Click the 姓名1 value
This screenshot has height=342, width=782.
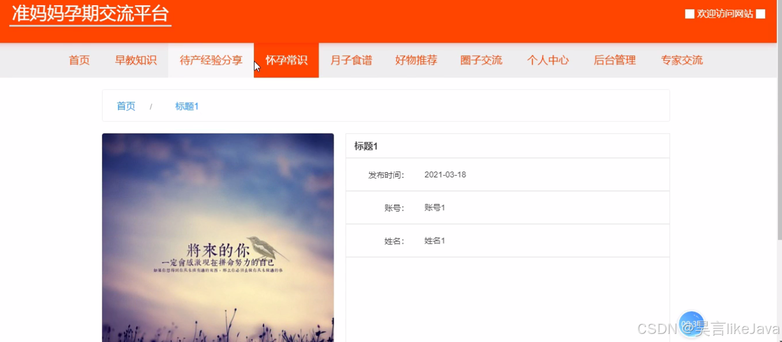click(435, 241)
